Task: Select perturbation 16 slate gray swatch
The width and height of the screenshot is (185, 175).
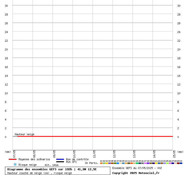Action: [142, 163]
